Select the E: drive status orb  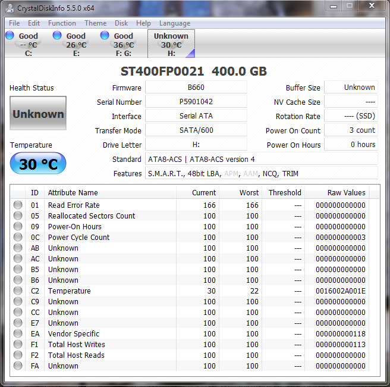(x=58, y=36)
